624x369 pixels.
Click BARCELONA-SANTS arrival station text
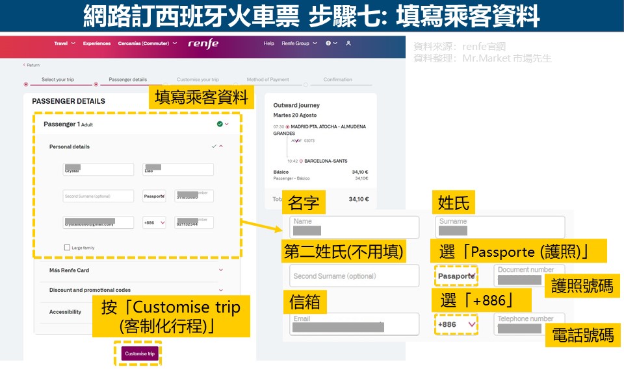coord(326,161)
